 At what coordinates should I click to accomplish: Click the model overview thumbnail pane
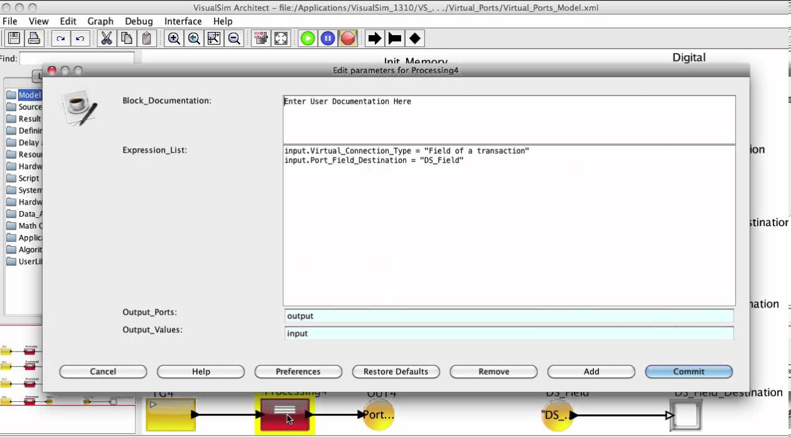[x=67, y=379]
